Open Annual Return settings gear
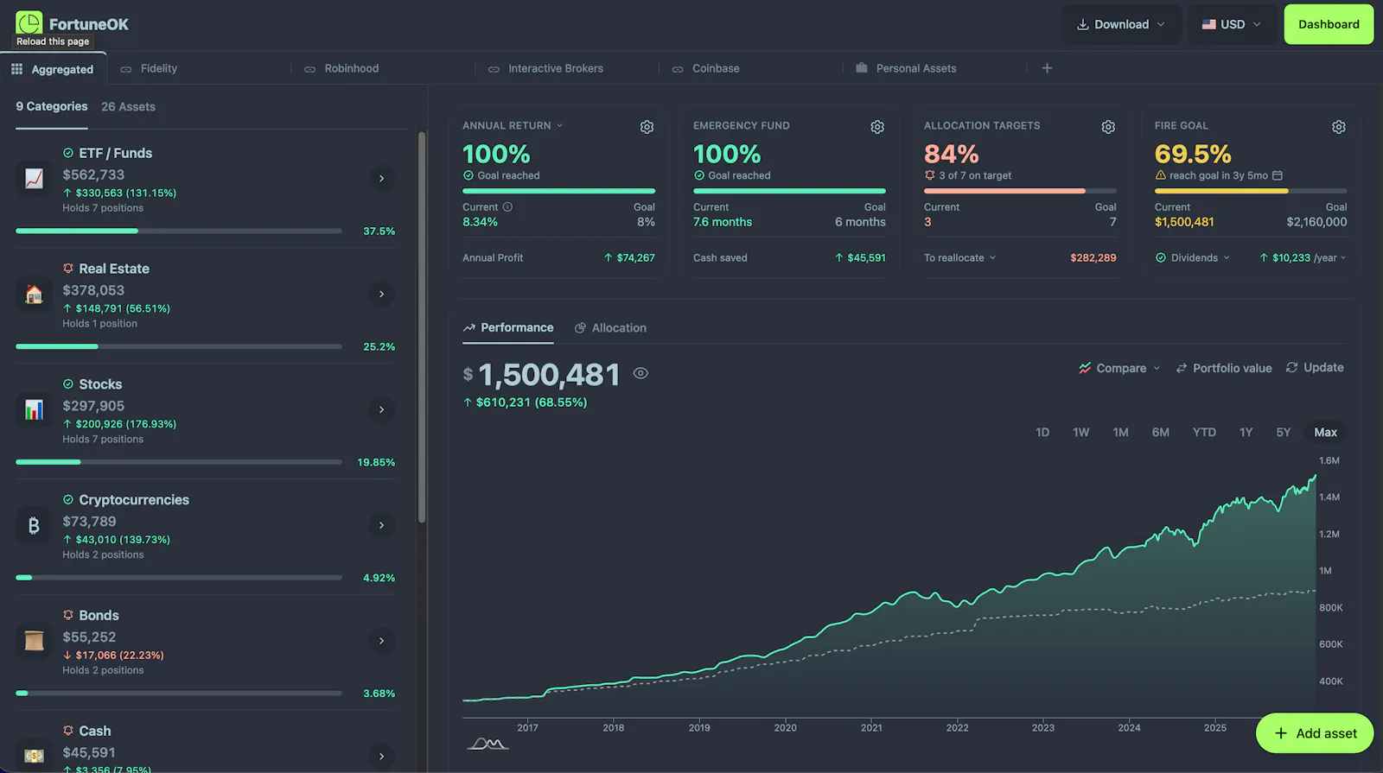Screen dimensions: 1383x773 647,127
